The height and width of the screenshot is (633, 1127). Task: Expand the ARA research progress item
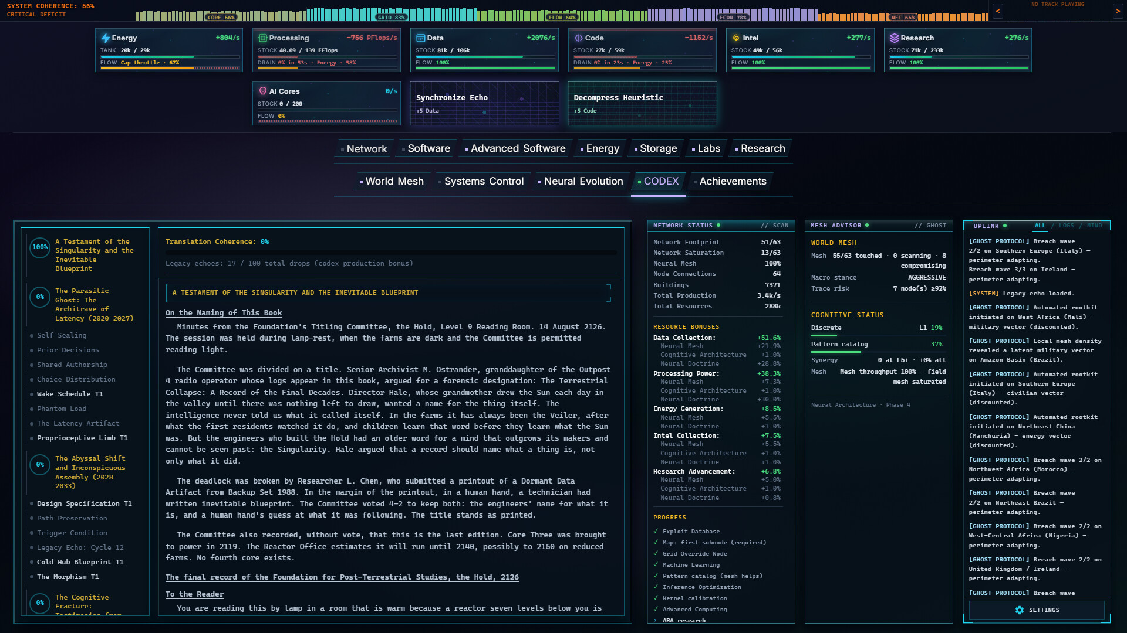[x=683, y=621]
